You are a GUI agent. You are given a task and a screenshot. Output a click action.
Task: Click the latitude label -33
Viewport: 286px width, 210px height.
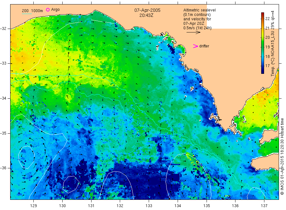[x=3, y=63]
